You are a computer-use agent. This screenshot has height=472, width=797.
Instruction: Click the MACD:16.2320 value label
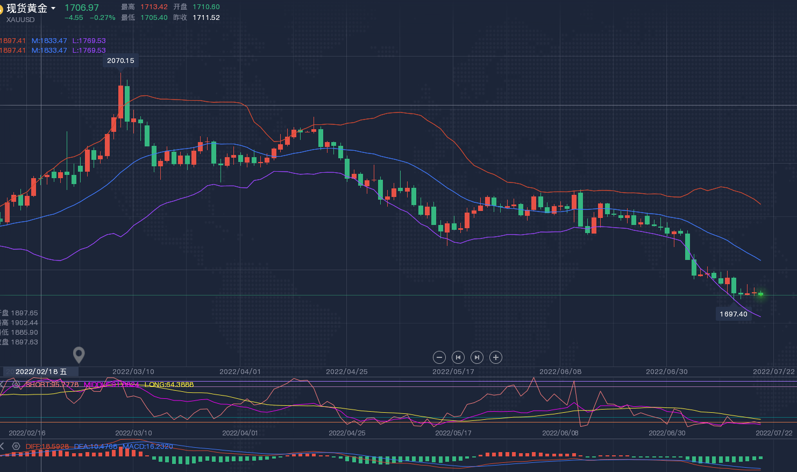148,446
